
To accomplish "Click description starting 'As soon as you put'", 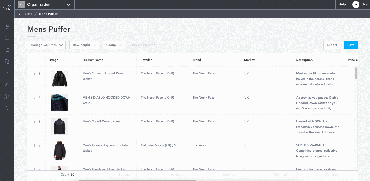I will 318,103.
